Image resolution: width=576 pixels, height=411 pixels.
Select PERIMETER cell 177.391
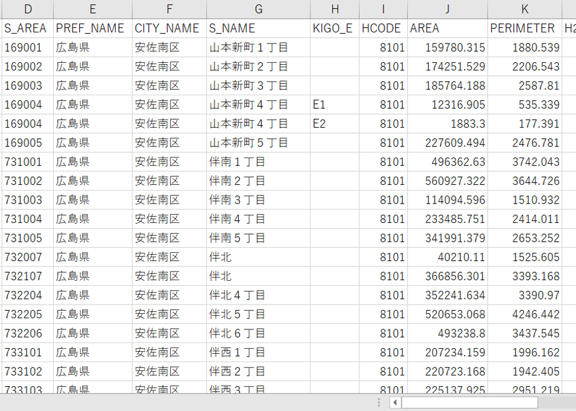(x=525, y=124)
